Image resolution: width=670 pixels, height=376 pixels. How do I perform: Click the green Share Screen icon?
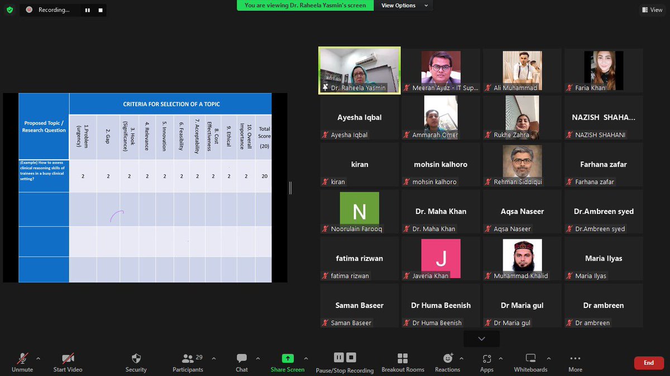288,358
